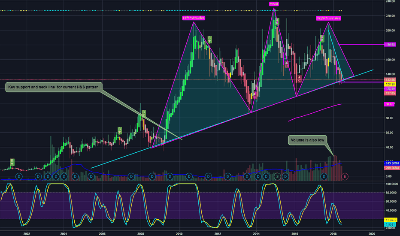Click the D marker between 2016 and 2018
This screenshot has height=236, width=400.
pyautogui.click(x=324, y=176)
